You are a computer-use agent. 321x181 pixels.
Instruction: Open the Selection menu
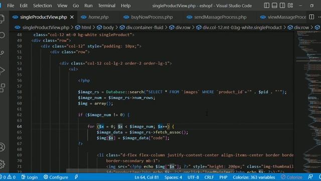(42, 6)
